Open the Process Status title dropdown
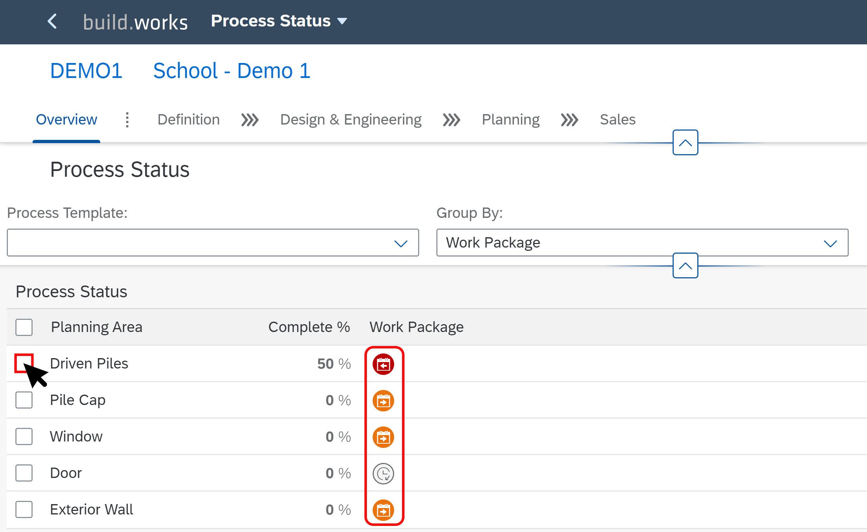Viewport: 867px width, 532px height. pyautogui.click(x=279, y=21)
